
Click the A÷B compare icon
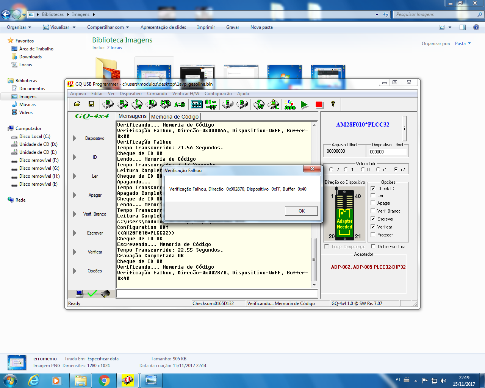click(180, 104)
